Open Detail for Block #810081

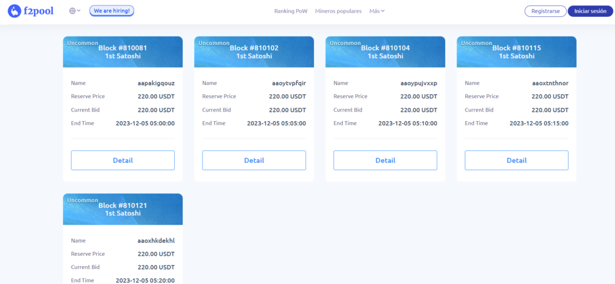[x=123, y=161]
